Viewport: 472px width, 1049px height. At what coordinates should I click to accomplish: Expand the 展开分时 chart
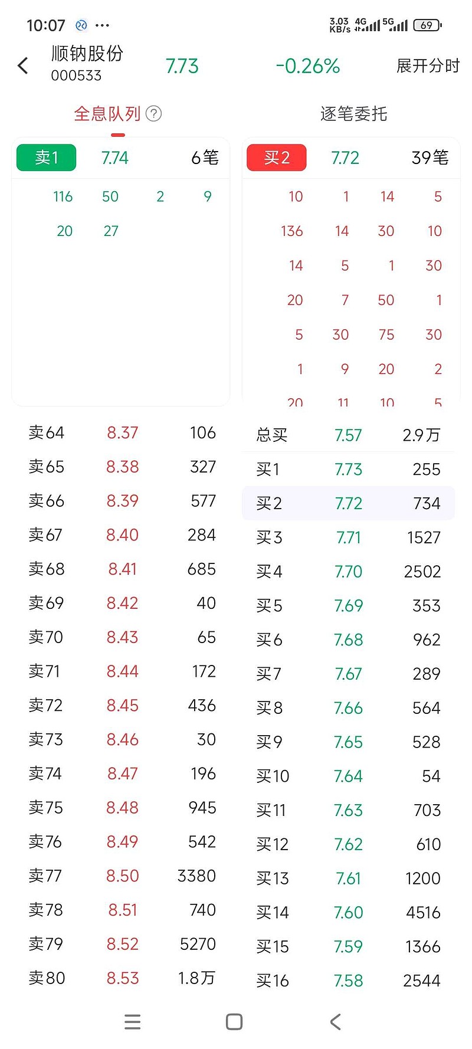[428, 65]
